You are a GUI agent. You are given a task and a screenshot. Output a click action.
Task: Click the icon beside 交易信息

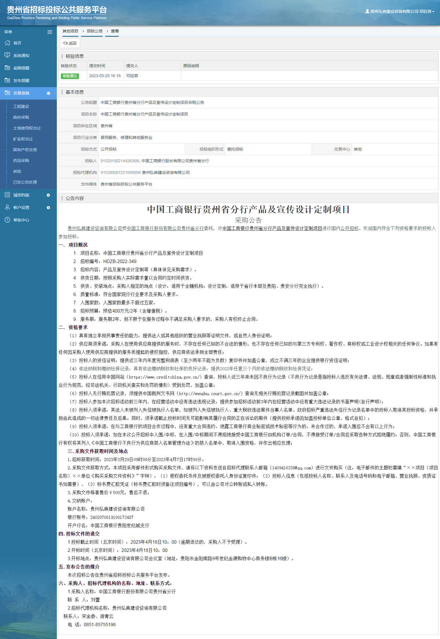[x=7, y=93]
